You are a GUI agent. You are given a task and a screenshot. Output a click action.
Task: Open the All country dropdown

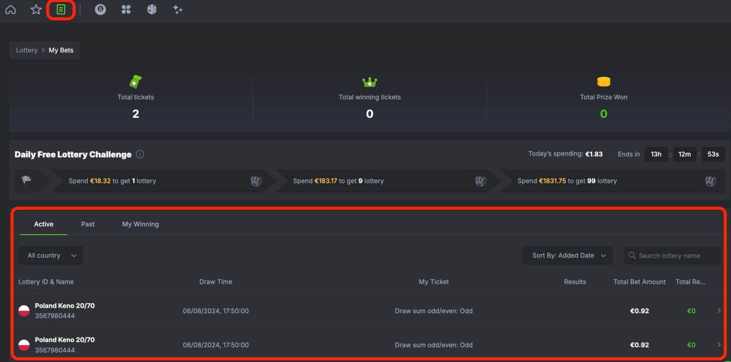[51, 256]
